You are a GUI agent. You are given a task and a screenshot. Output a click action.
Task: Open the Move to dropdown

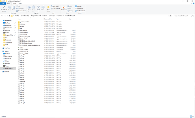(x=29, y=10)
